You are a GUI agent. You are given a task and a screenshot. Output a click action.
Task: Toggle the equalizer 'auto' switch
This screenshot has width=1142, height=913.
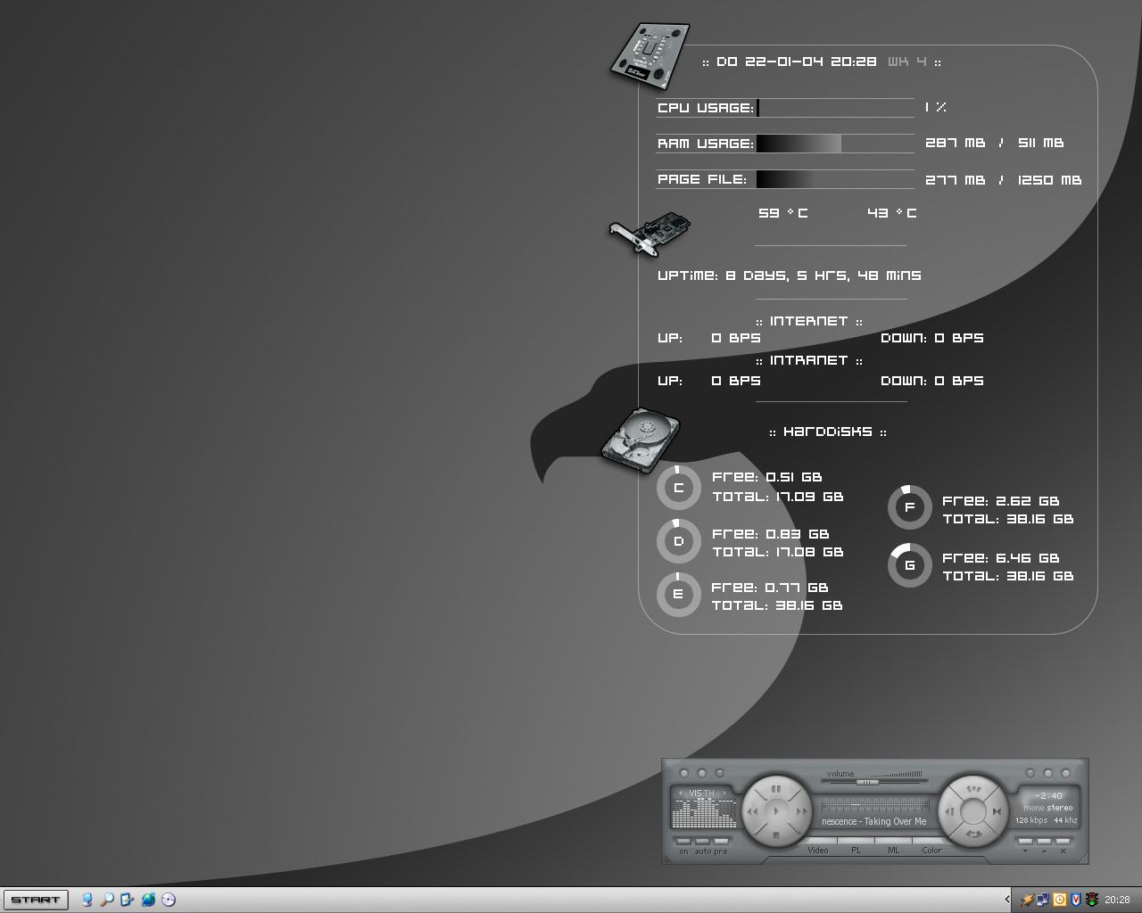tap(702, 841)
